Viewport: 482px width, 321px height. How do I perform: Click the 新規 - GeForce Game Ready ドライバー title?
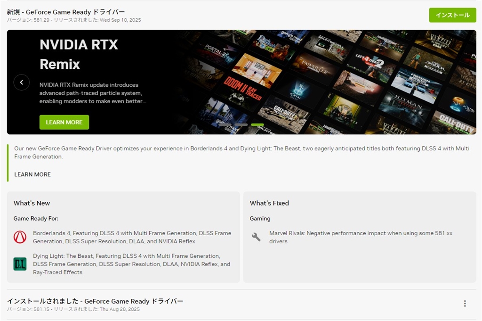(66, 12)
